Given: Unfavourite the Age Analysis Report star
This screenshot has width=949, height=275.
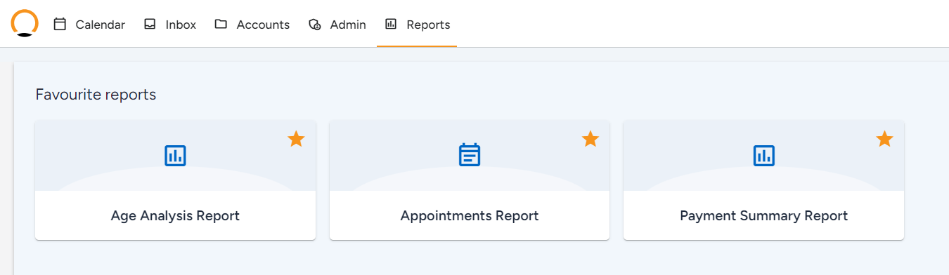Looking at the screenshot, I should pos(296,139).
